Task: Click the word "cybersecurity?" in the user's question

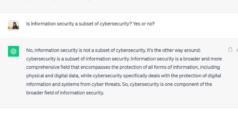Action: pos(112,24)
